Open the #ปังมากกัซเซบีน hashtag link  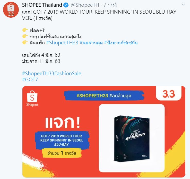coord(121,43)
